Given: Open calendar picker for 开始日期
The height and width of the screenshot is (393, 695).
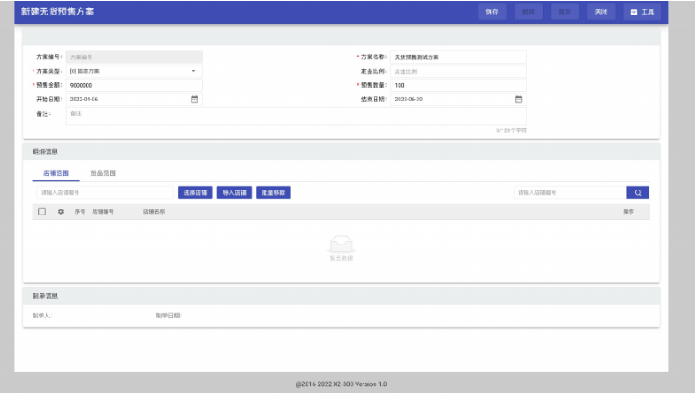Looking at the screenshot, I should (x=194, y=100).
